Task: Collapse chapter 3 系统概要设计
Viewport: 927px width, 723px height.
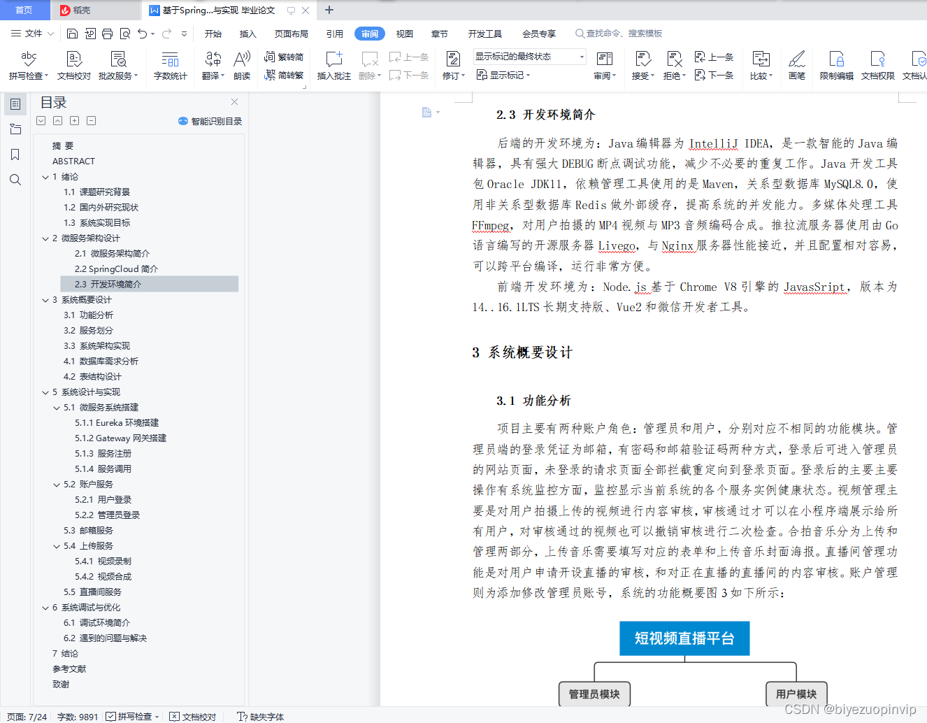Action: (x=45, y=300)
